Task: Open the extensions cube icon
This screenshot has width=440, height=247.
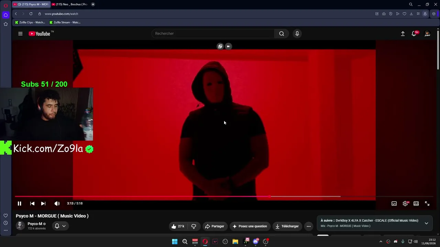Action: tap(433, 14)
